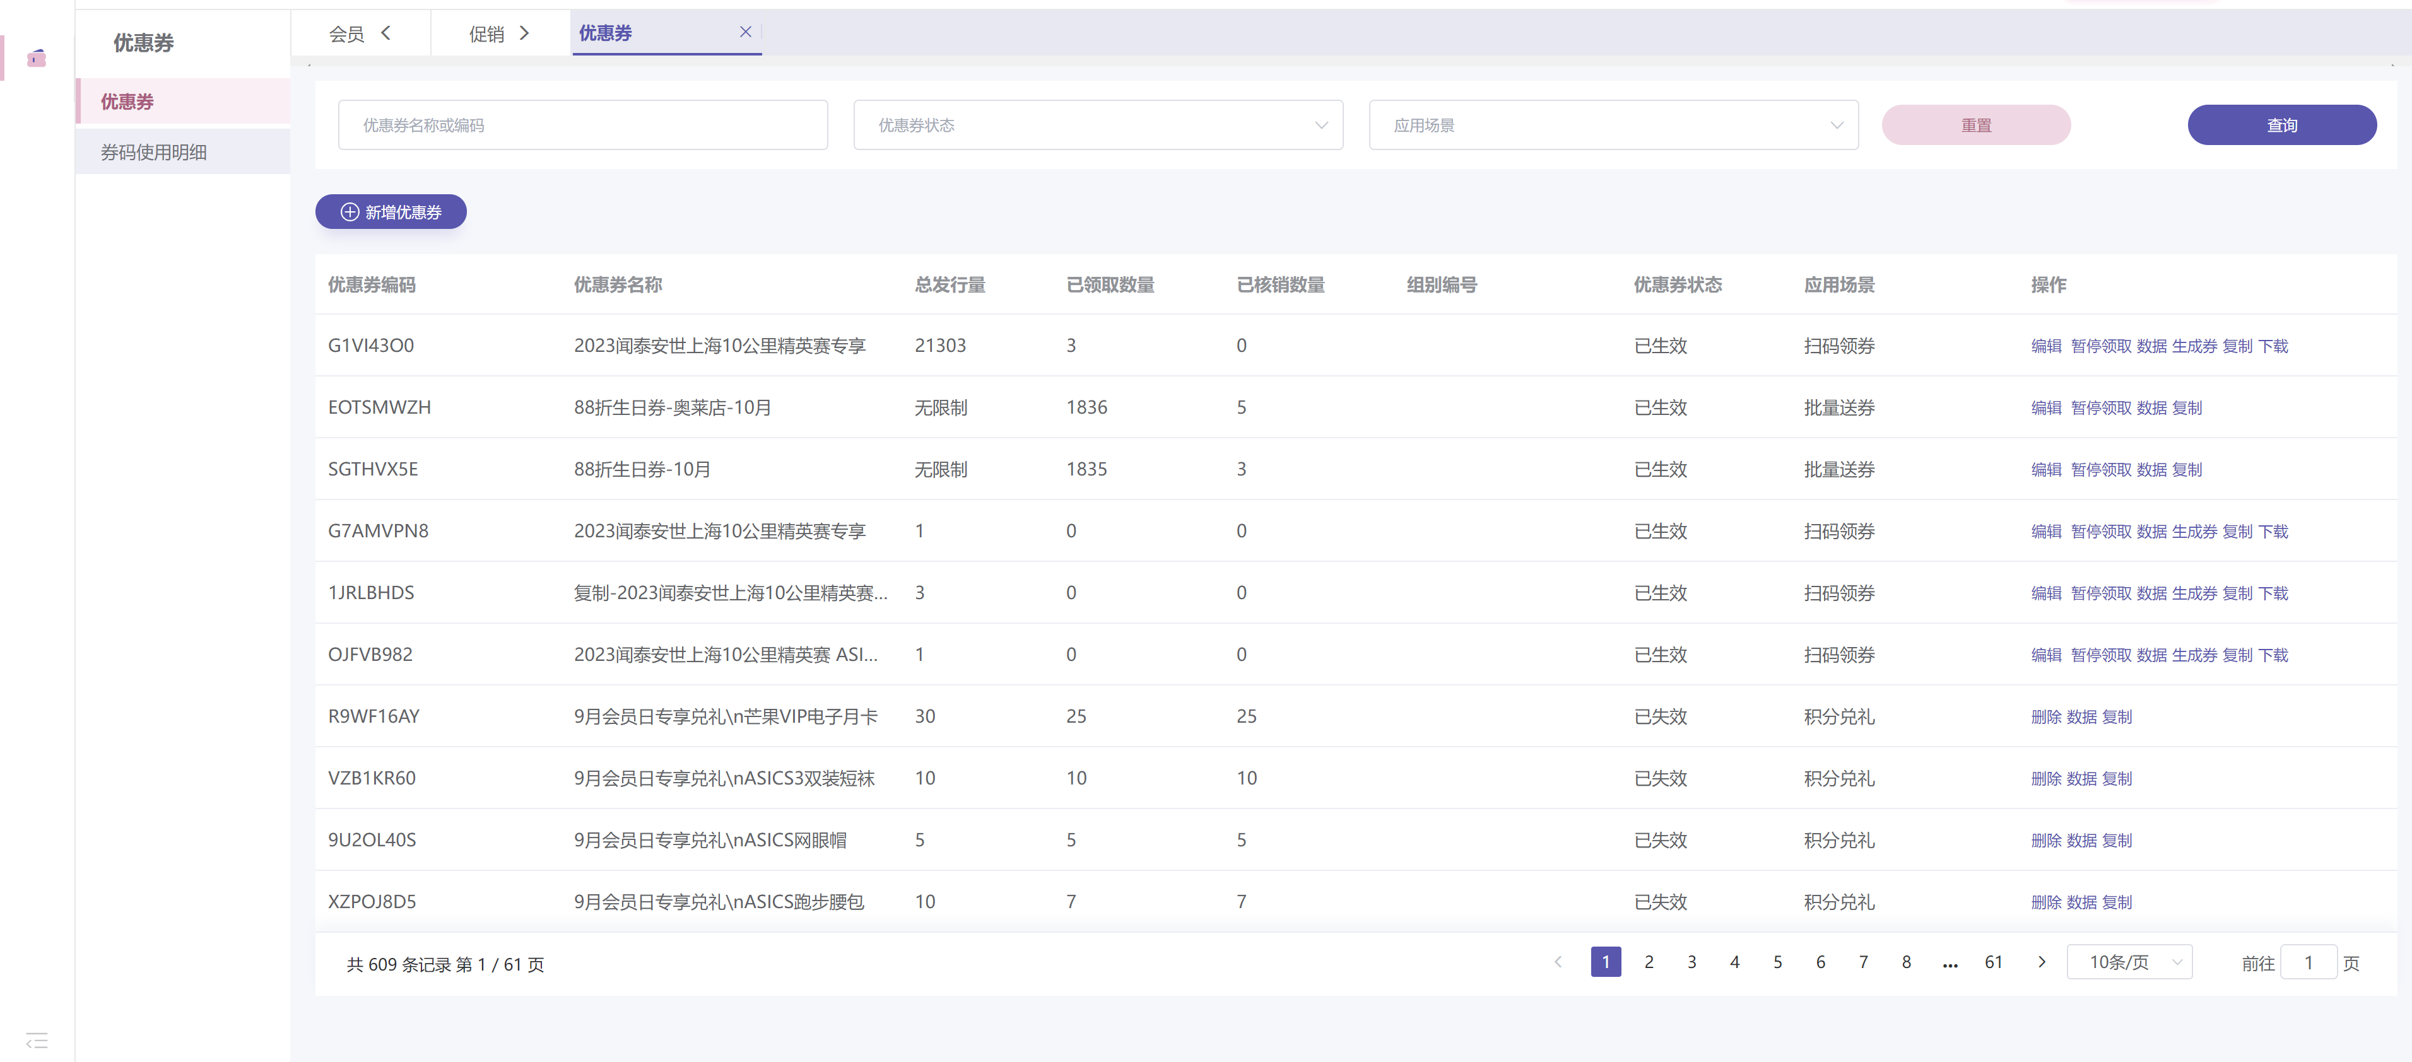Click 编辑 for SGTHVX5E row
The height and width of the screenshot is (1062, 2412).
coord(2046,470)
